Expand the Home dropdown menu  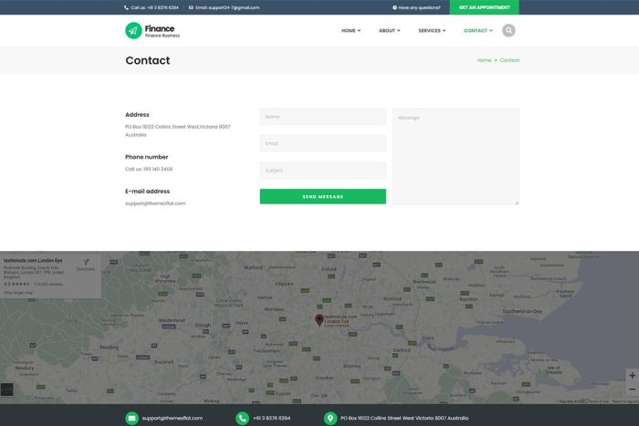coord(351,30)
